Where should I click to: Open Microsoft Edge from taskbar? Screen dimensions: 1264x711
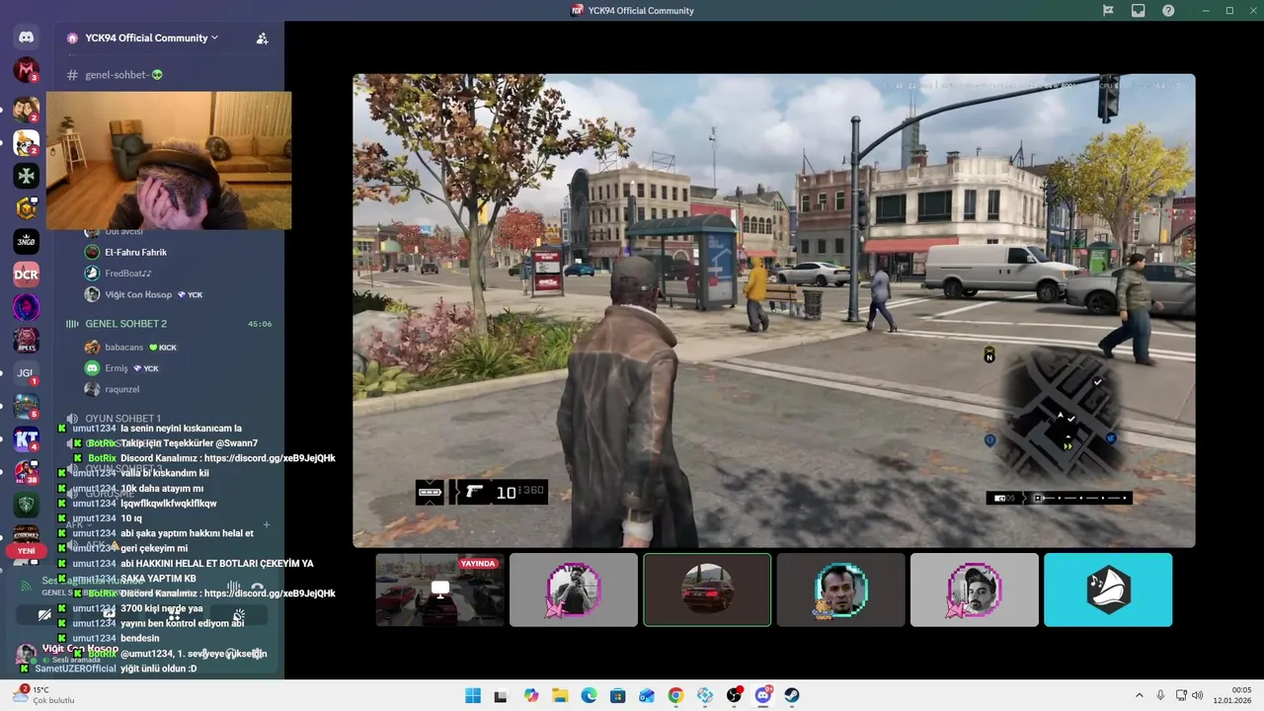click(x=590, y=695)
